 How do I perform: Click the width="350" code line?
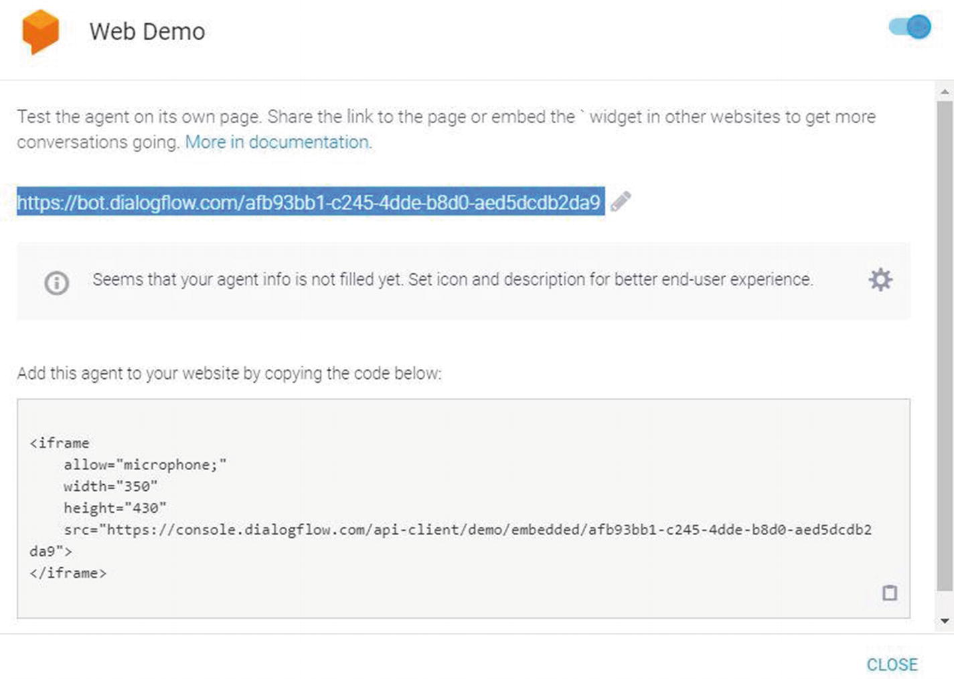pyautogui.click(x=110, y=486)
